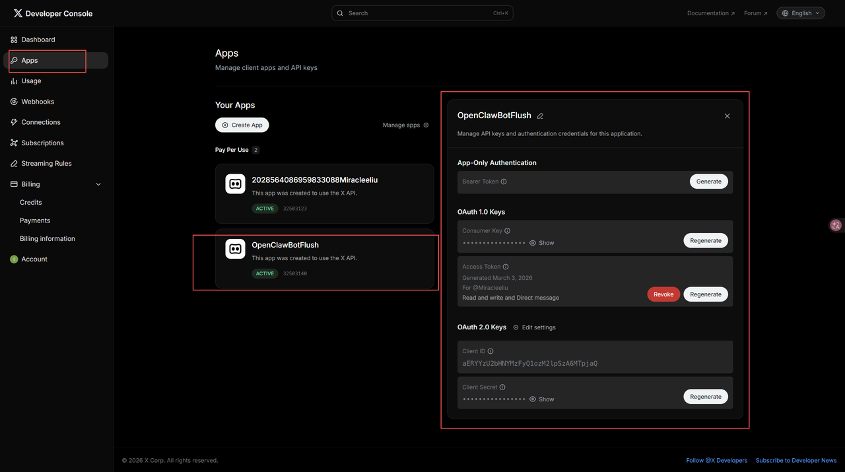Open Edit settings for OAuth 2.0
This screenshot has width=845, height=472.
[x=535, y=327]
